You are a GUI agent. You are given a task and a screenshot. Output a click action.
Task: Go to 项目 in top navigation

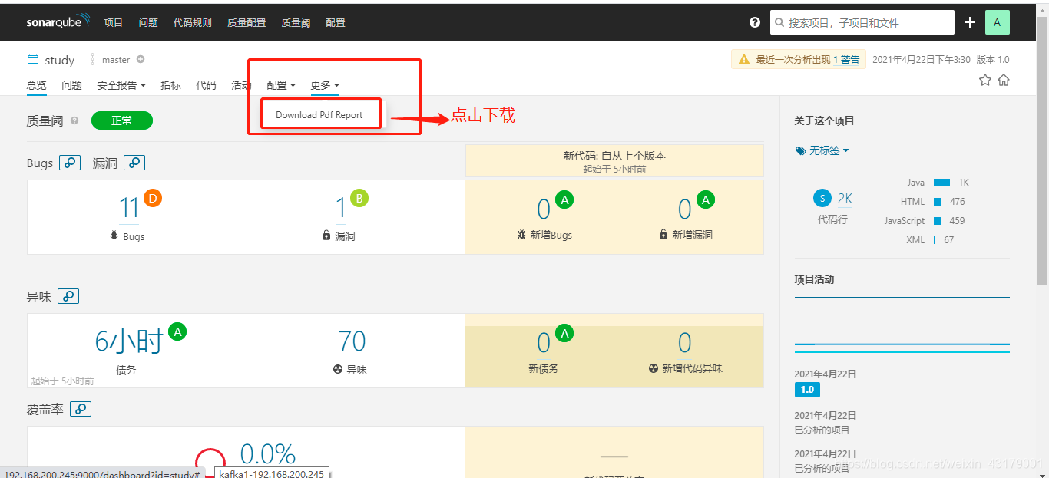tap(114, 22)
